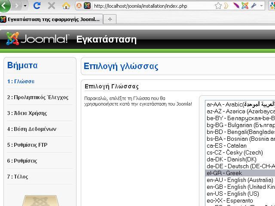
Task: Expand the small dropdown arrow after wrench
Action: (x=261, y=6)
